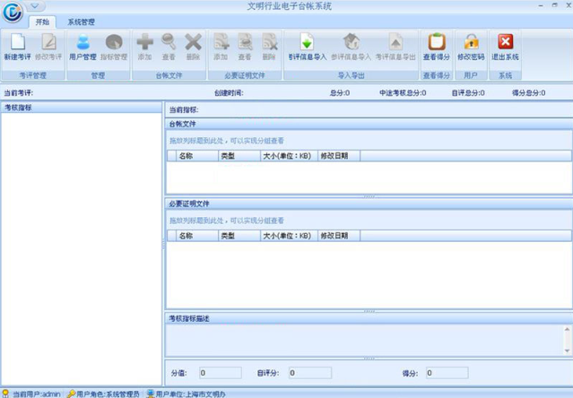The image size is (573, 398).
Task: Click the 指标管理 (indicator management) icon
Action: [114, 44]
